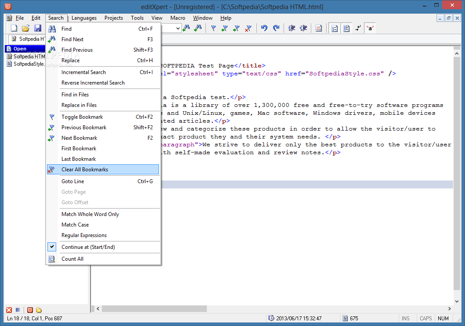Screen dimensions: 465x326
Task: Click the Open file folder toolbar icon
Action: point(26,28)
